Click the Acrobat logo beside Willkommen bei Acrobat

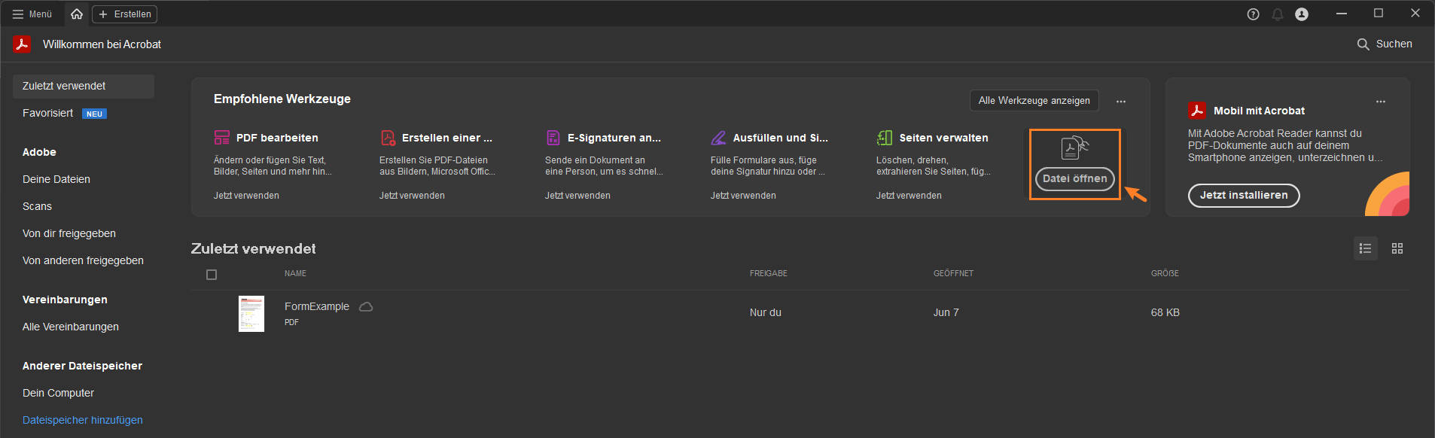click(22, 44)
